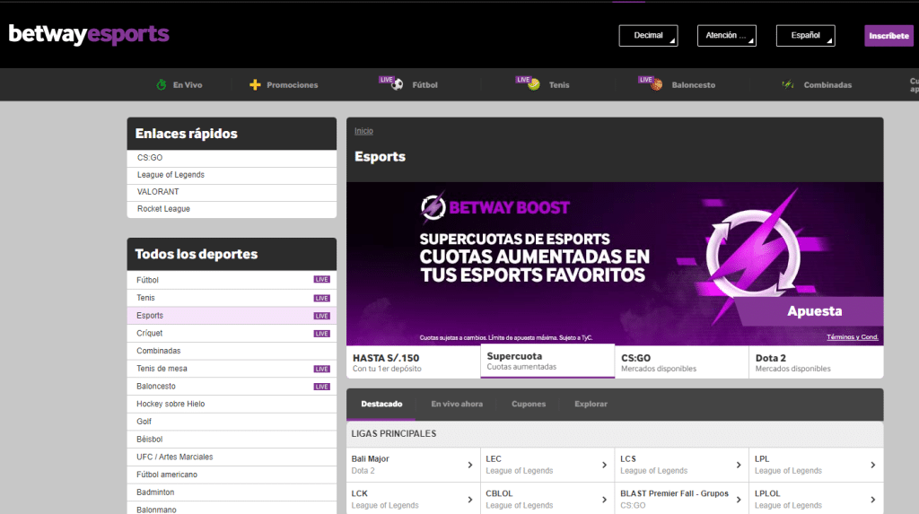Open League of Legends quick link
The height and width of the screenshot is (514, 919).
tap(232, 175)
